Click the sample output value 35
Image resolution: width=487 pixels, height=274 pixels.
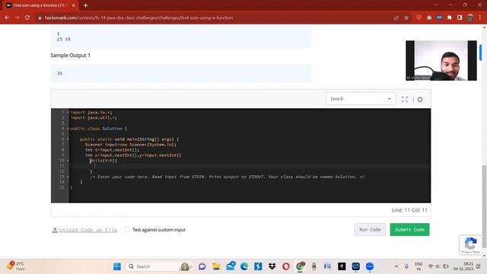coord(59,73)
